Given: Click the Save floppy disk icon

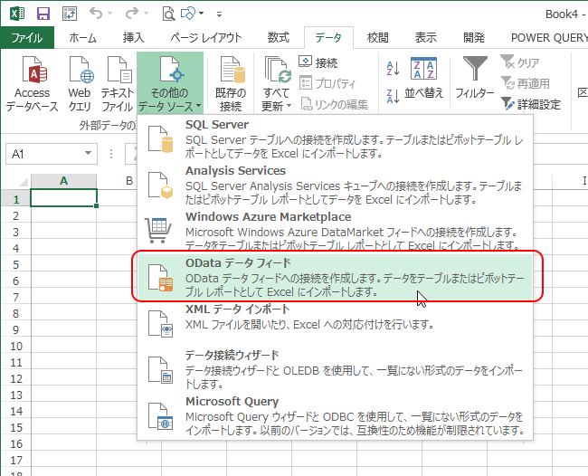Looking at the screenshot, I should 43,14.
